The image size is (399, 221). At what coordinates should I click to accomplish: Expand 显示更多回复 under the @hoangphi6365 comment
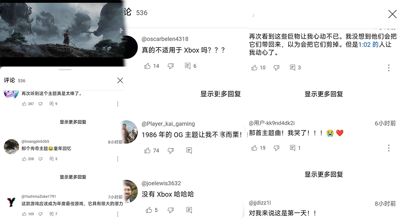[x=73, y=177]
